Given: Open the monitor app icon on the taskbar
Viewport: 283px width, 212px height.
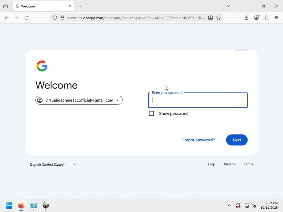Looking at the screenshot, I should (x=33, y=205).
